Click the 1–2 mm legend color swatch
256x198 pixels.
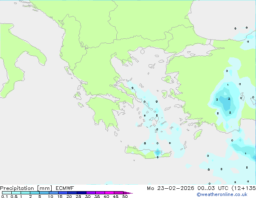25,193
